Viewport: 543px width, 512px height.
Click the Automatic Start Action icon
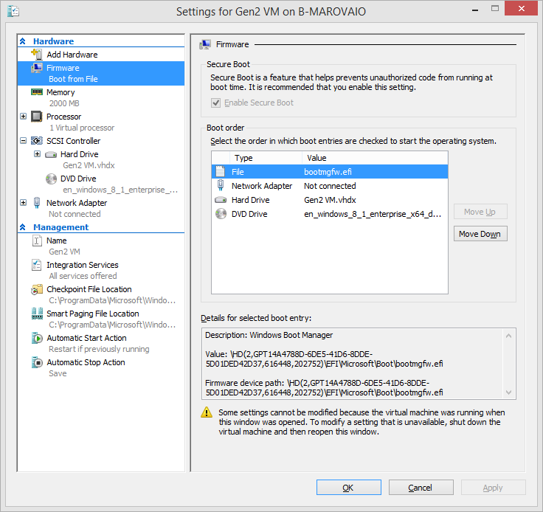point(37,338)
